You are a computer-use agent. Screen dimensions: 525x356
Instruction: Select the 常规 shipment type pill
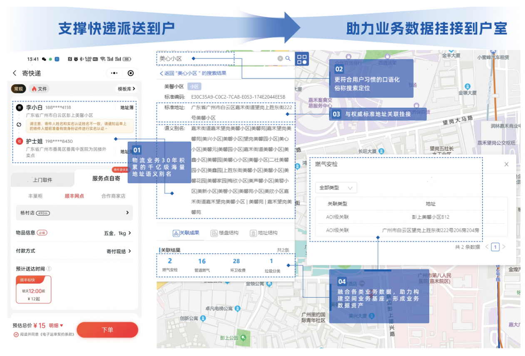(x=19, y=89)
